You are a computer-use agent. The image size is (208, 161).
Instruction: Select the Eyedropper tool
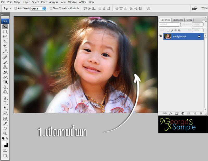[x=5, y=123]
